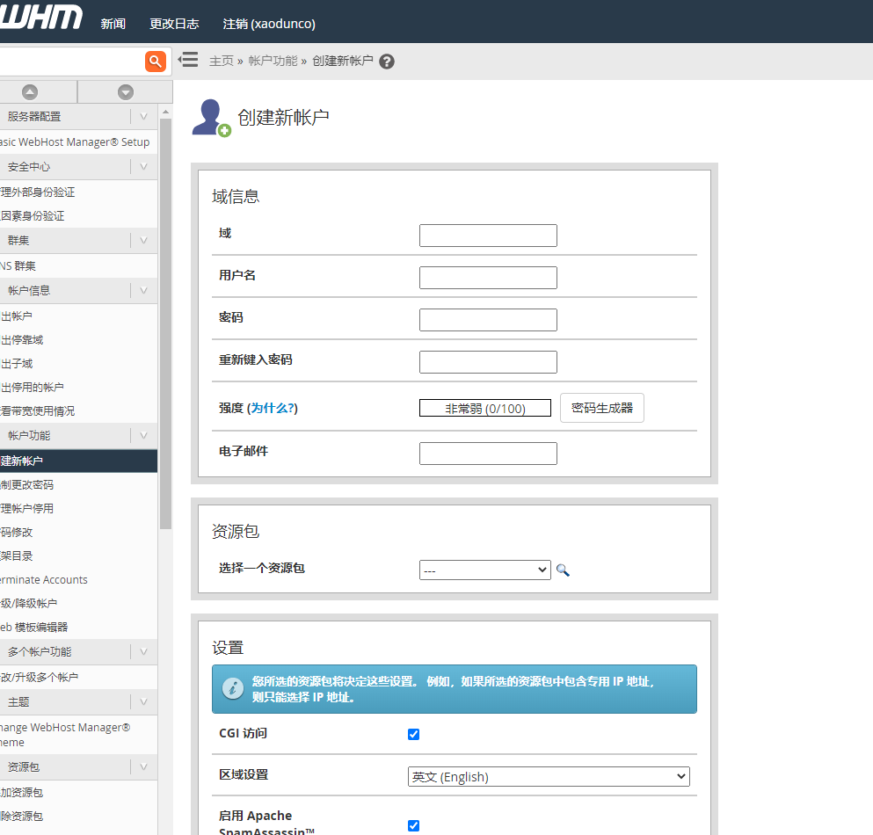Click the create account user icon
The width and height of the screenshot is (873, 835).
(x=211, y=118)
